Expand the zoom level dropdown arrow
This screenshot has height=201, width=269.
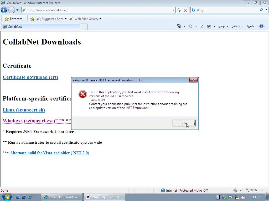coord(262,190)
